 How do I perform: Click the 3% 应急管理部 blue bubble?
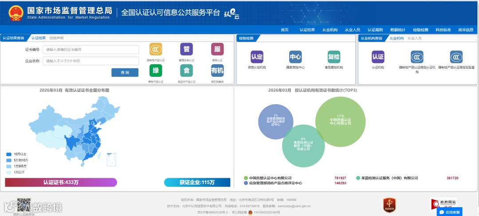pyautogui.click(x=276, y=122)
